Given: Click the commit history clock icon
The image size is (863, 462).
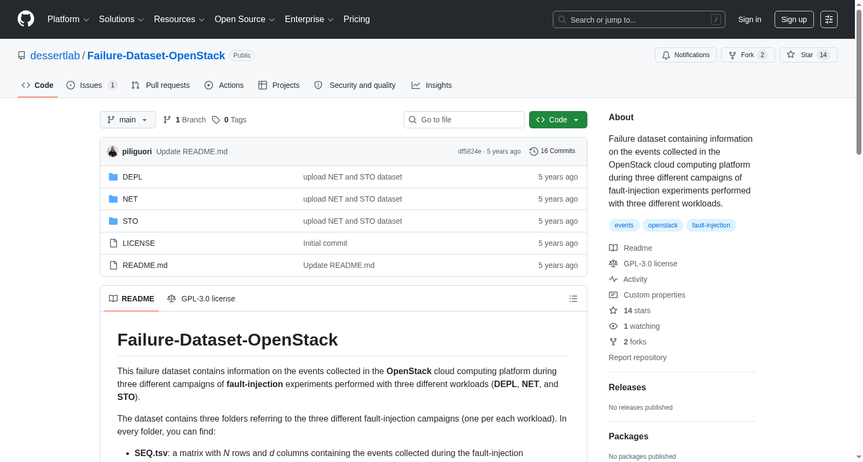Looking at the screenshot, I should tap(534, 151).
